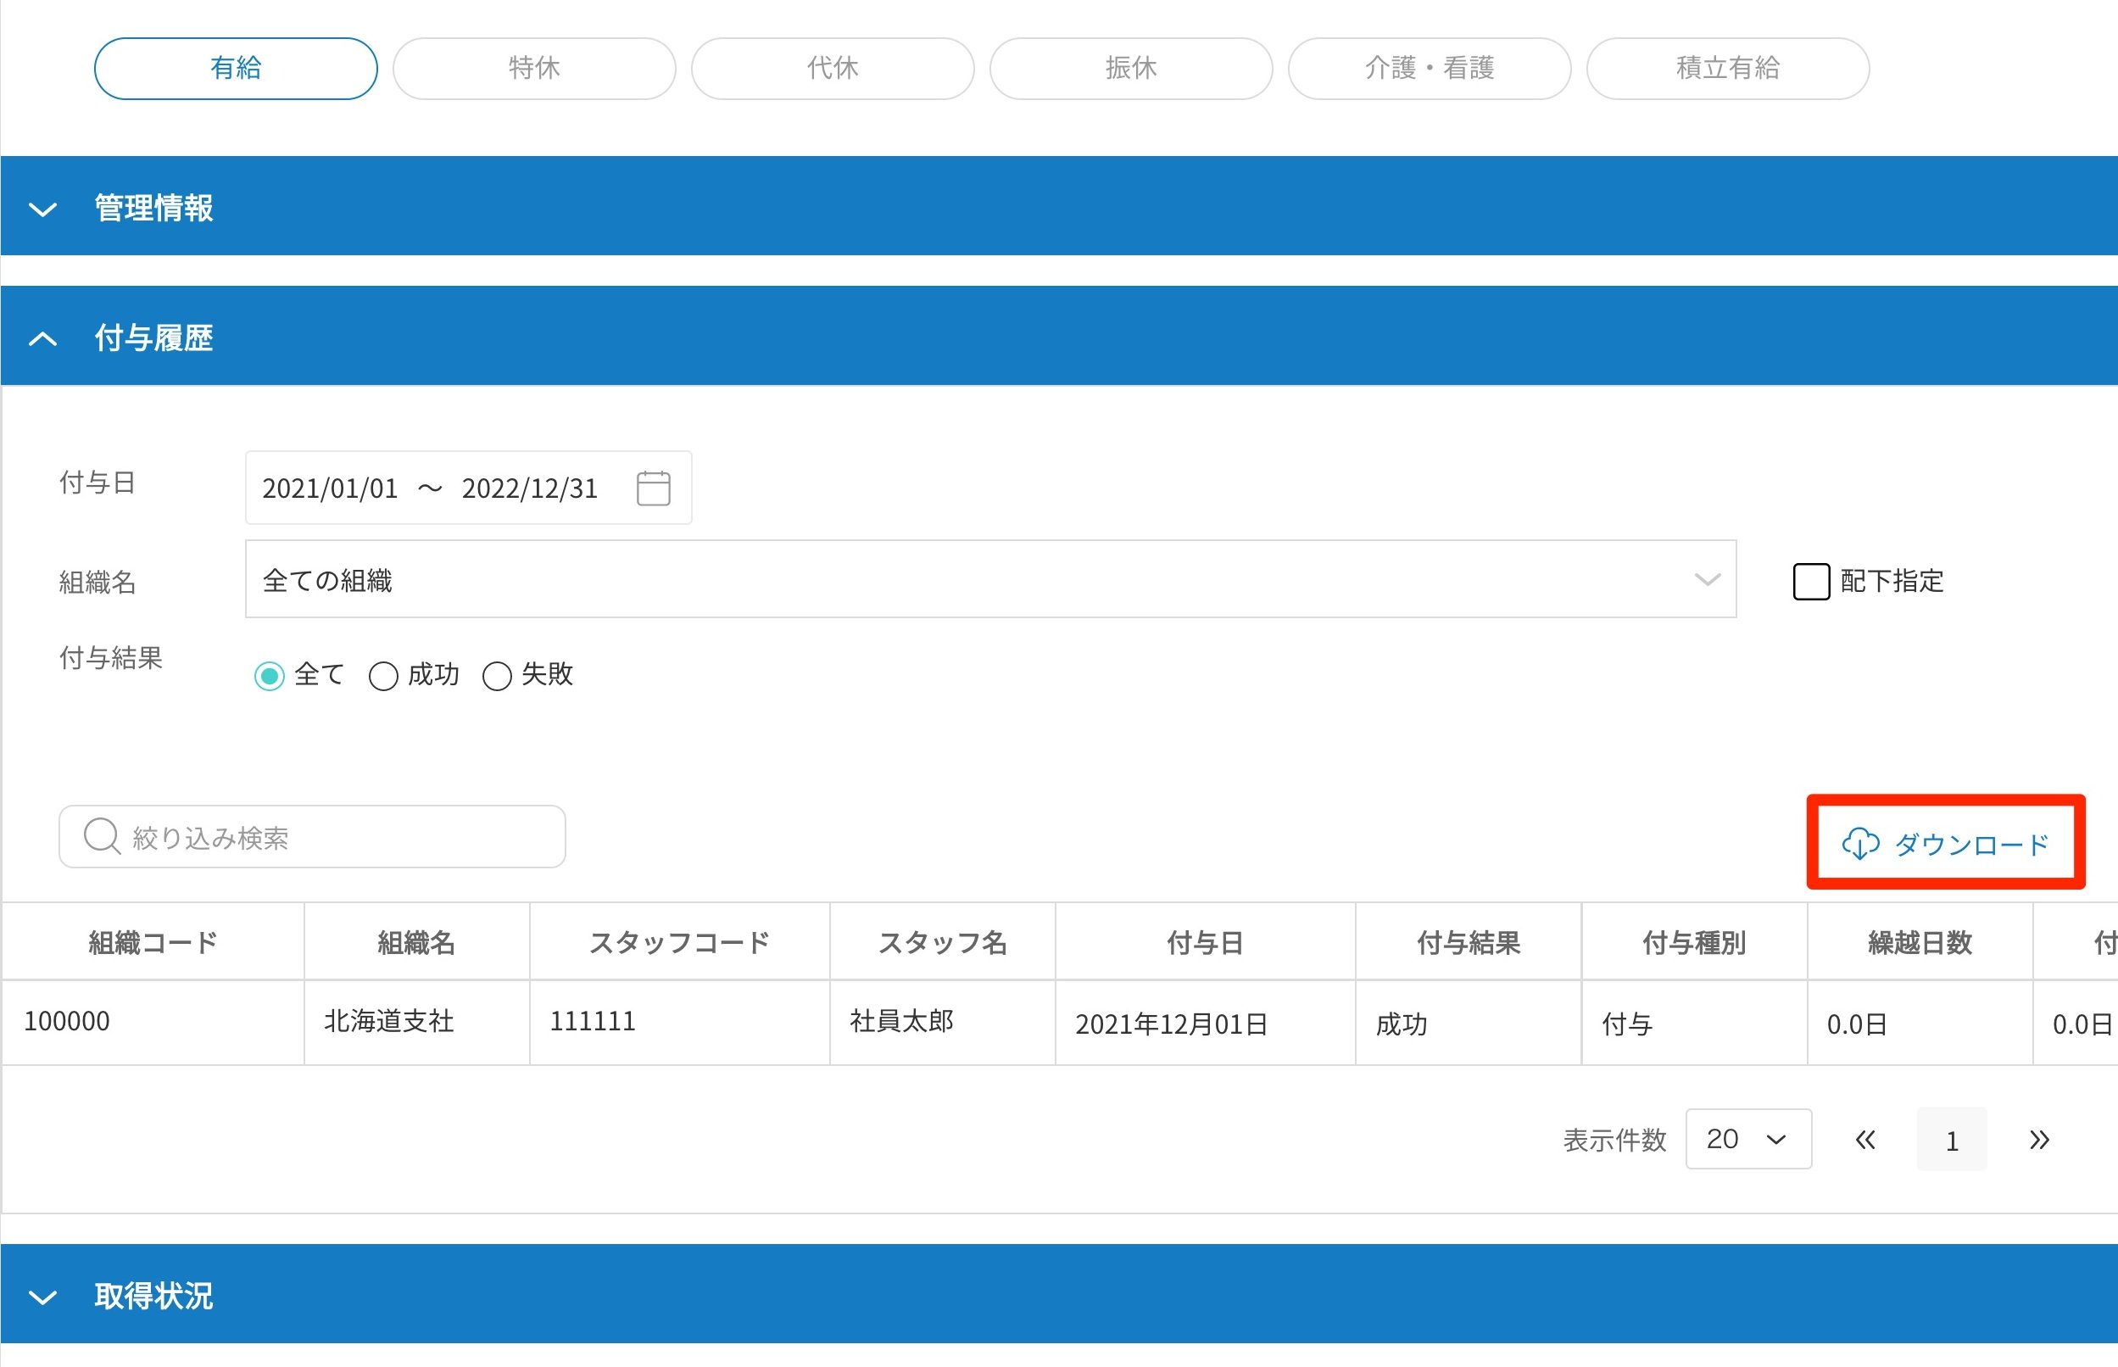
Task: Select the 成功 radio button
Action: click(x=383, y=676)
